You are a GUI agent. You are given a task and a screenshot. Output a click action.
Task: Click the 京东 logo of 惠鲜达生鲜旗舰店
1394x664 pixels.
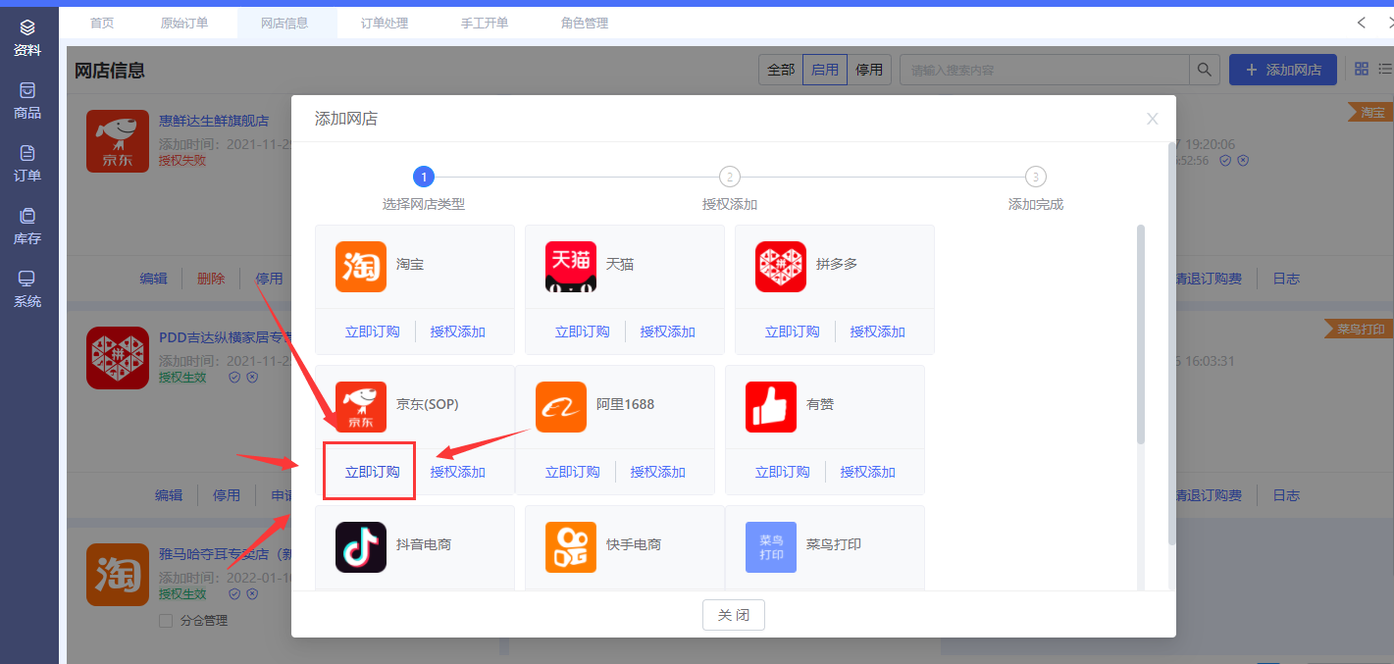click(x=118, y=141)
